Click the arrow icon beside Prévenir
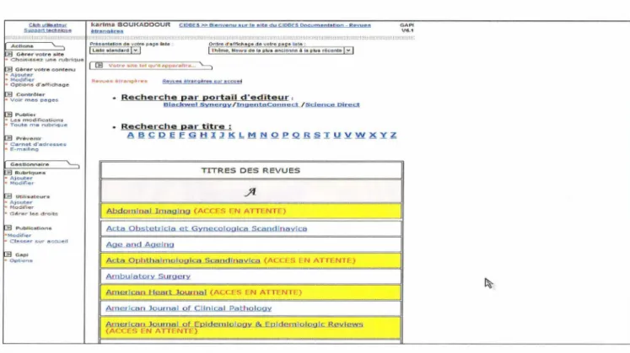 pyautogui.click(x=8, y=138)
